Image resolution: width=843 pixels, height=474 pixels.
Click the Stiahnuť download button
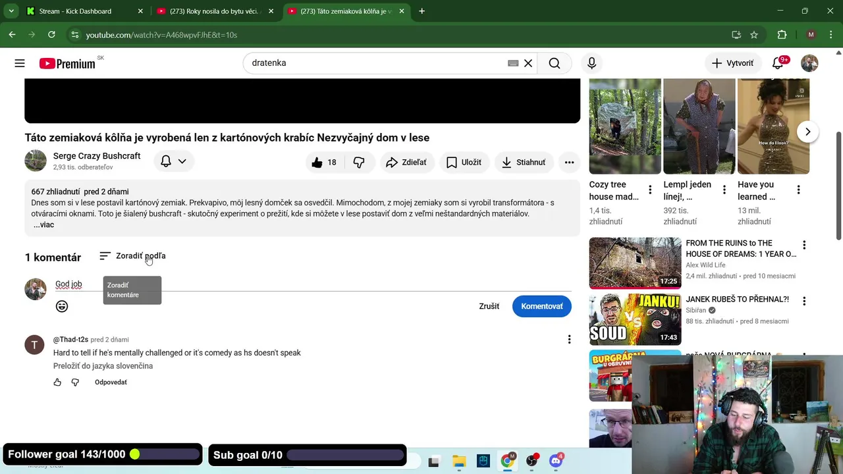[x=524, y=162]
